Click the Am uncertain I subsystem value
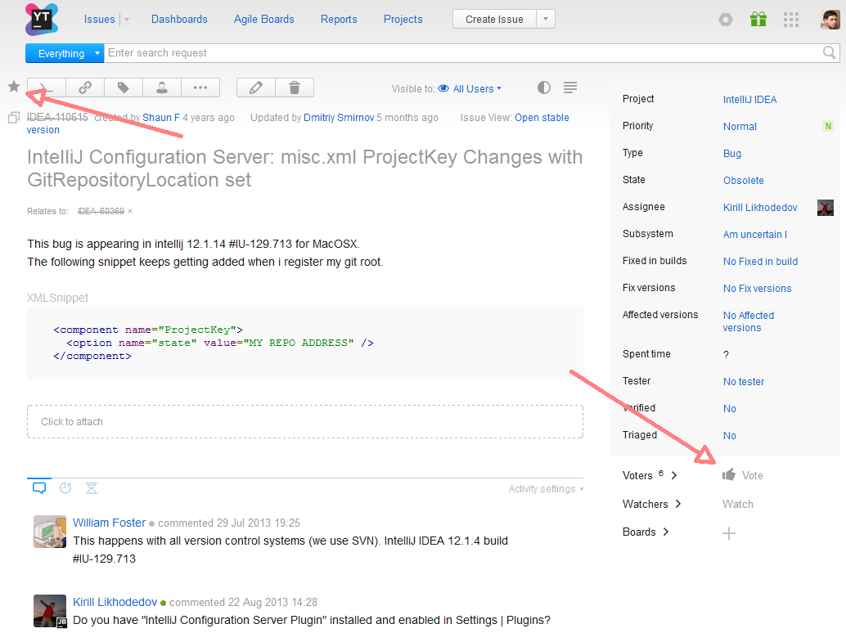This screenshot has height=642, width=846. (x=755, y=235)
